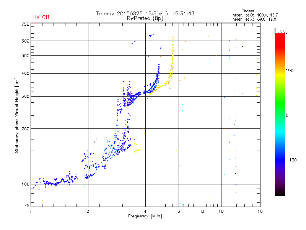Select the 'mean, sd,X' statistics line
This screenshot has height=230, width=306.
tap(254, 19)
